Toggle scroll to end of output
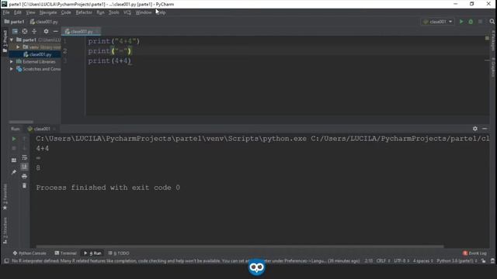 [24, 167]
